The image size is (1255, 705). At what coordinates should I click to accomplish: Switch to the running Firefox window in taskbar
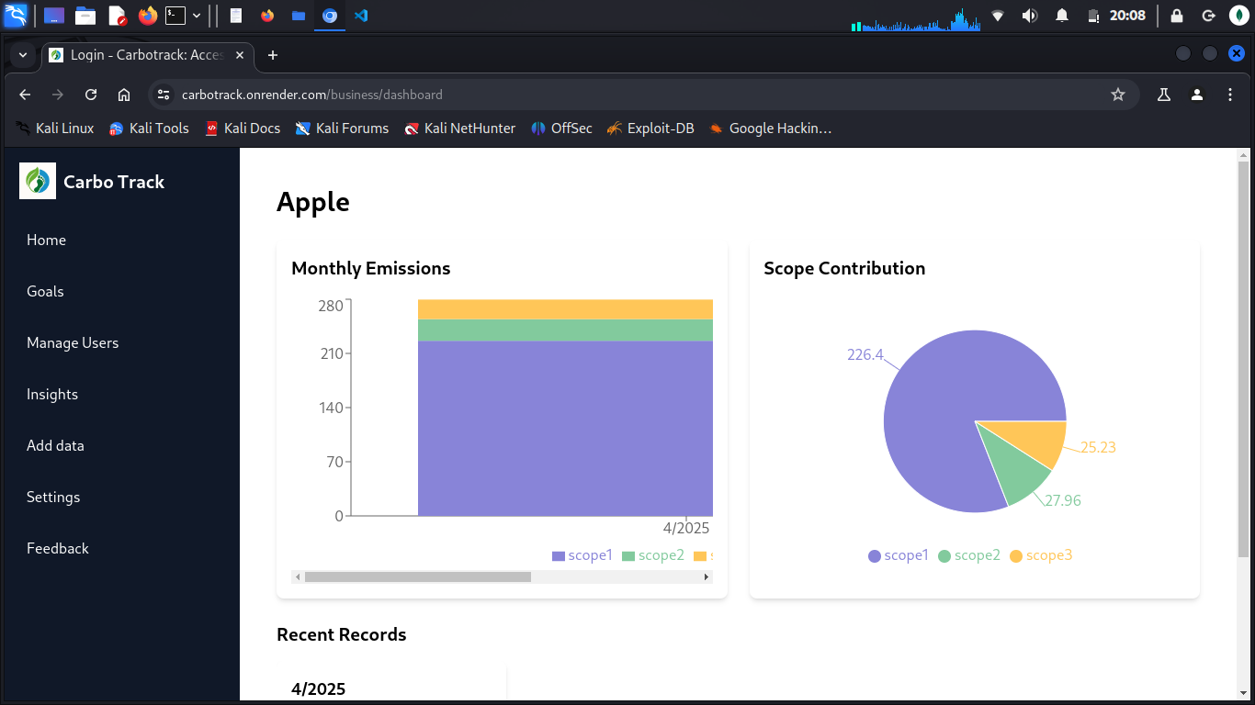coord(267,16)
